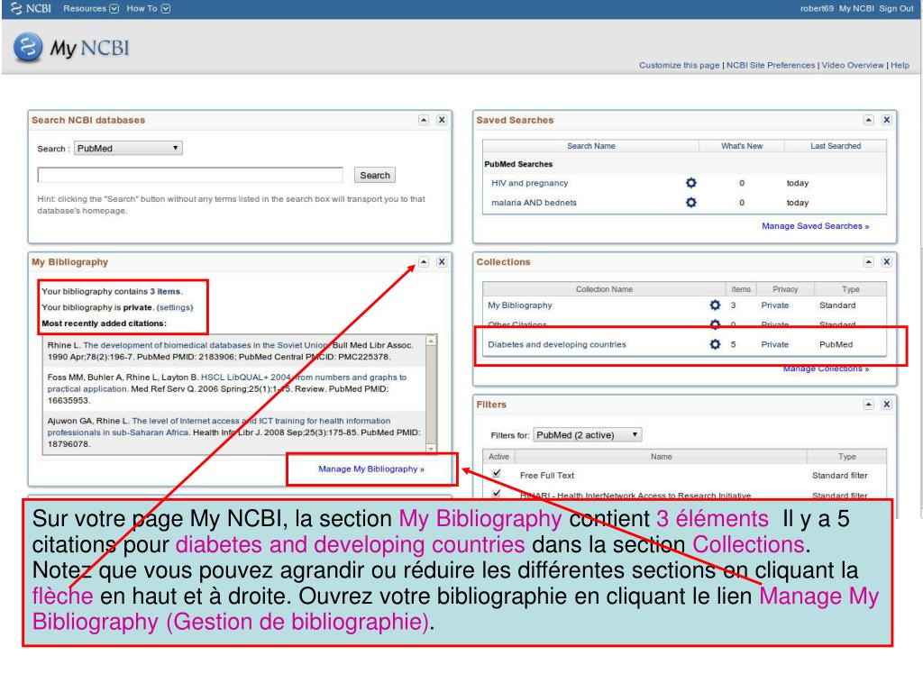Open NCBI Site Preferences
Screen dimensions: 923x692
click(x=770, y=65)
